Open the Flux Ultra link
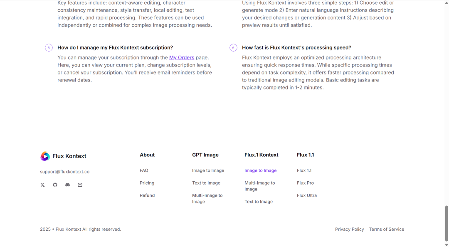The image size is (449, 247). (x=307, y=195)
